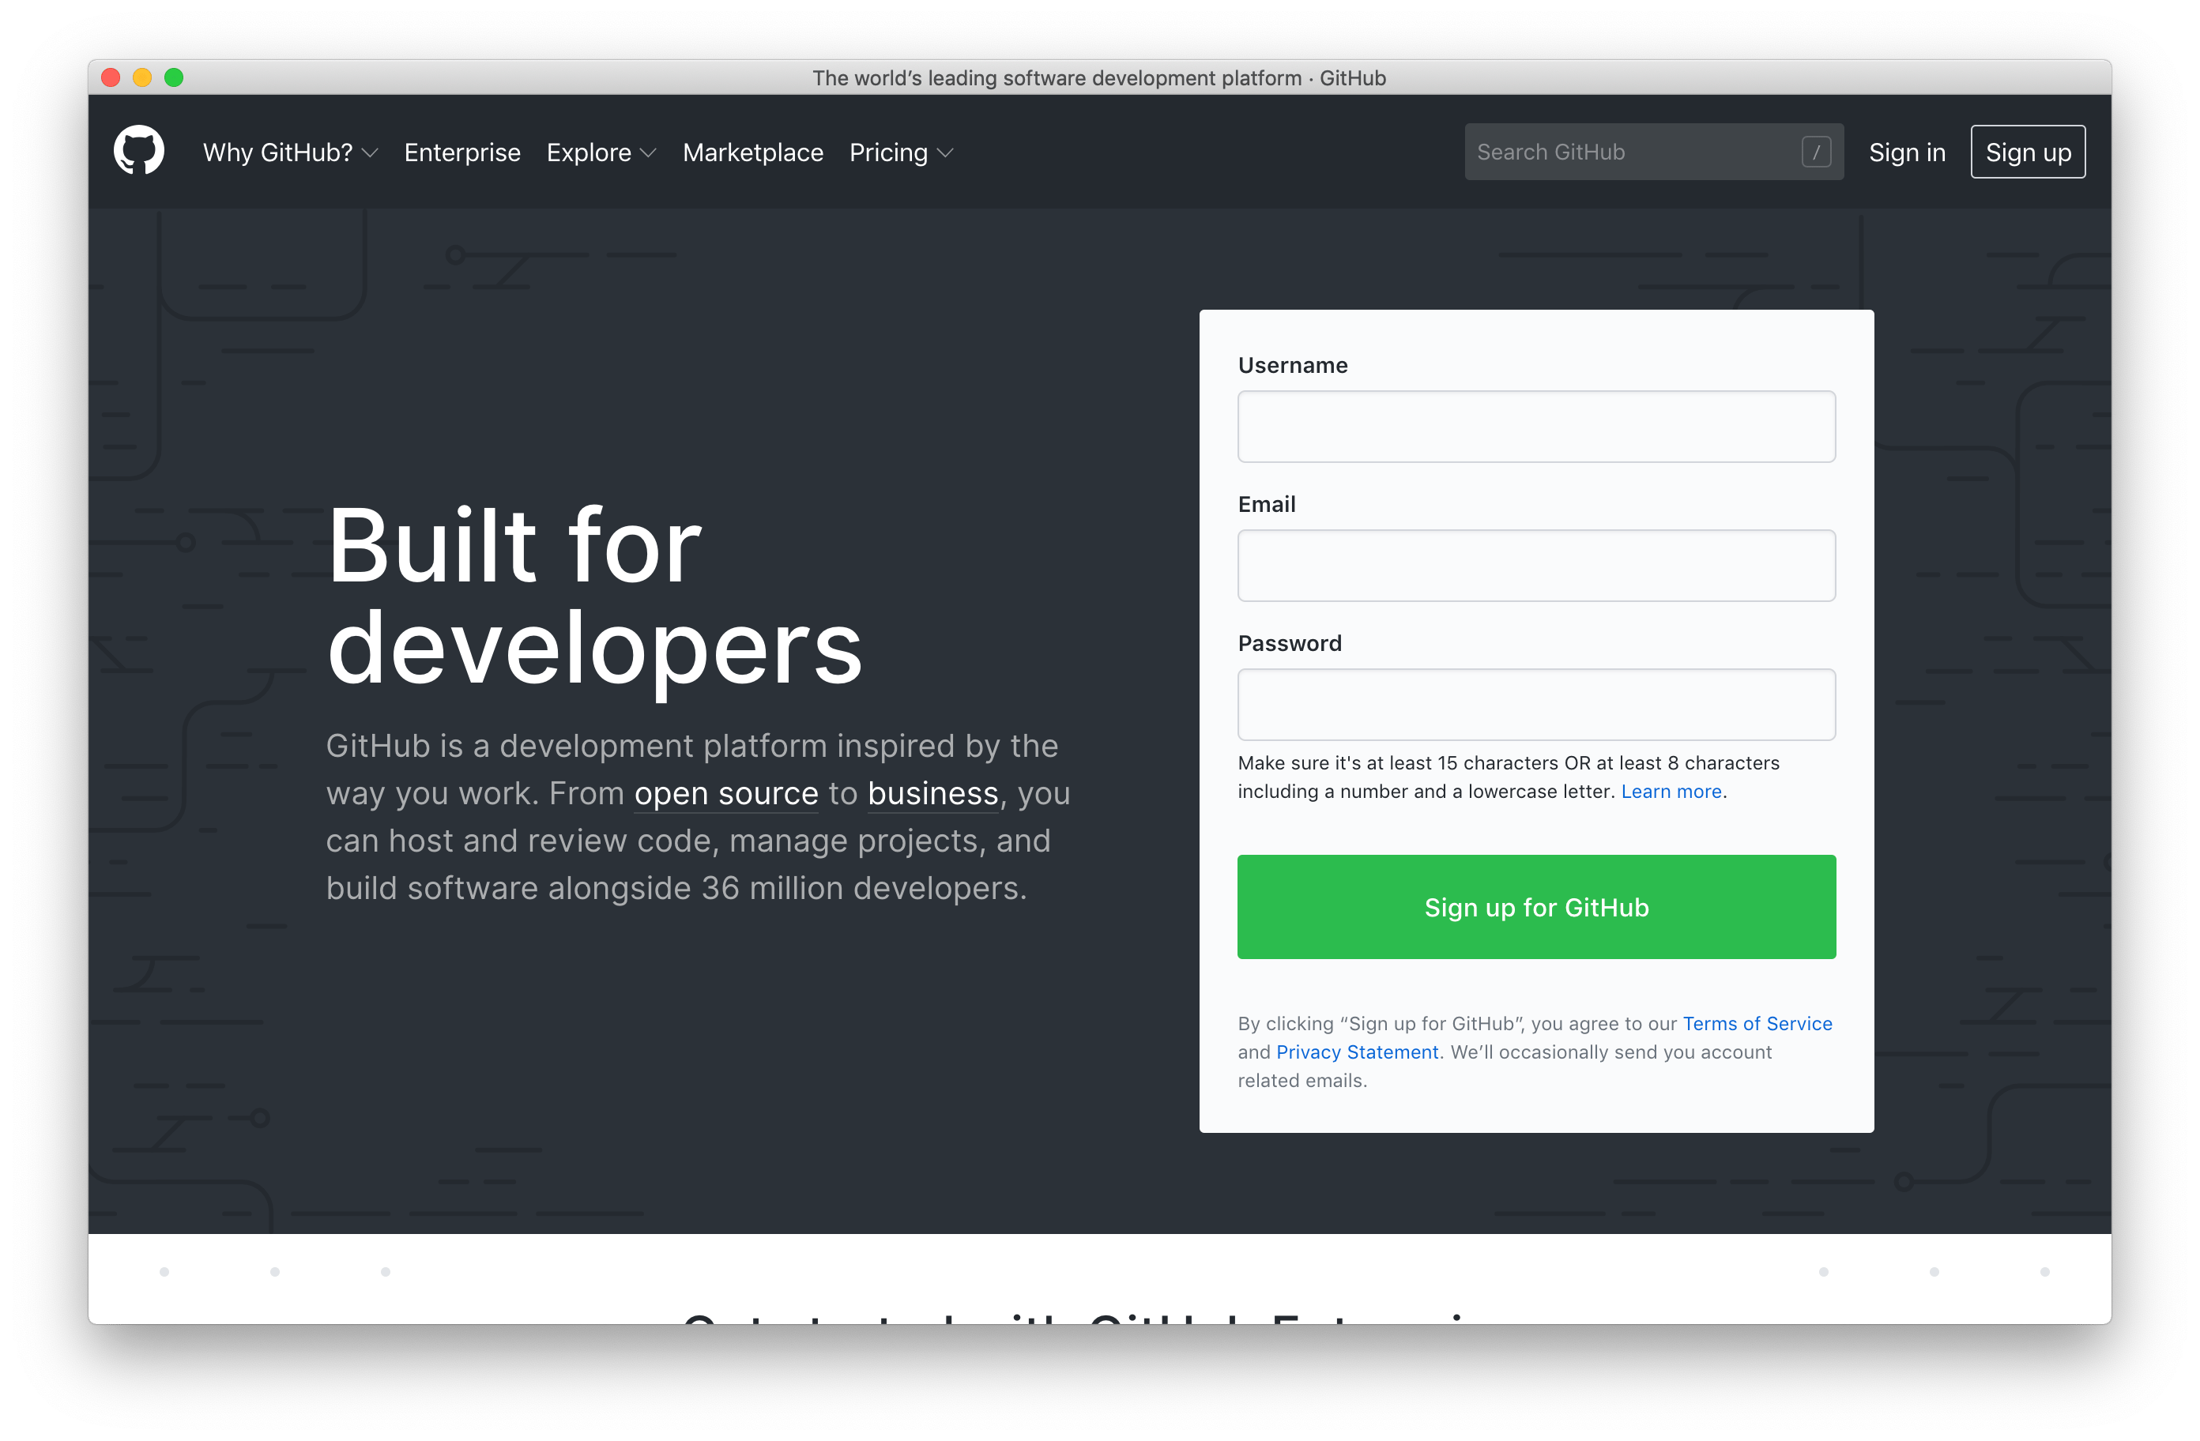Go to the Marketplace page
2200x1441 pixels.
[x=752, y=152]
